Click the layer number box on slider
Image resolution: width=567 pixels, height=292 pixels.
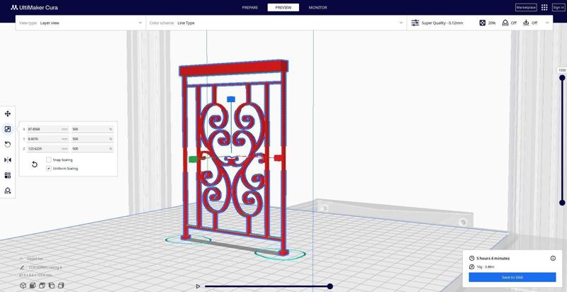[562, 70]
